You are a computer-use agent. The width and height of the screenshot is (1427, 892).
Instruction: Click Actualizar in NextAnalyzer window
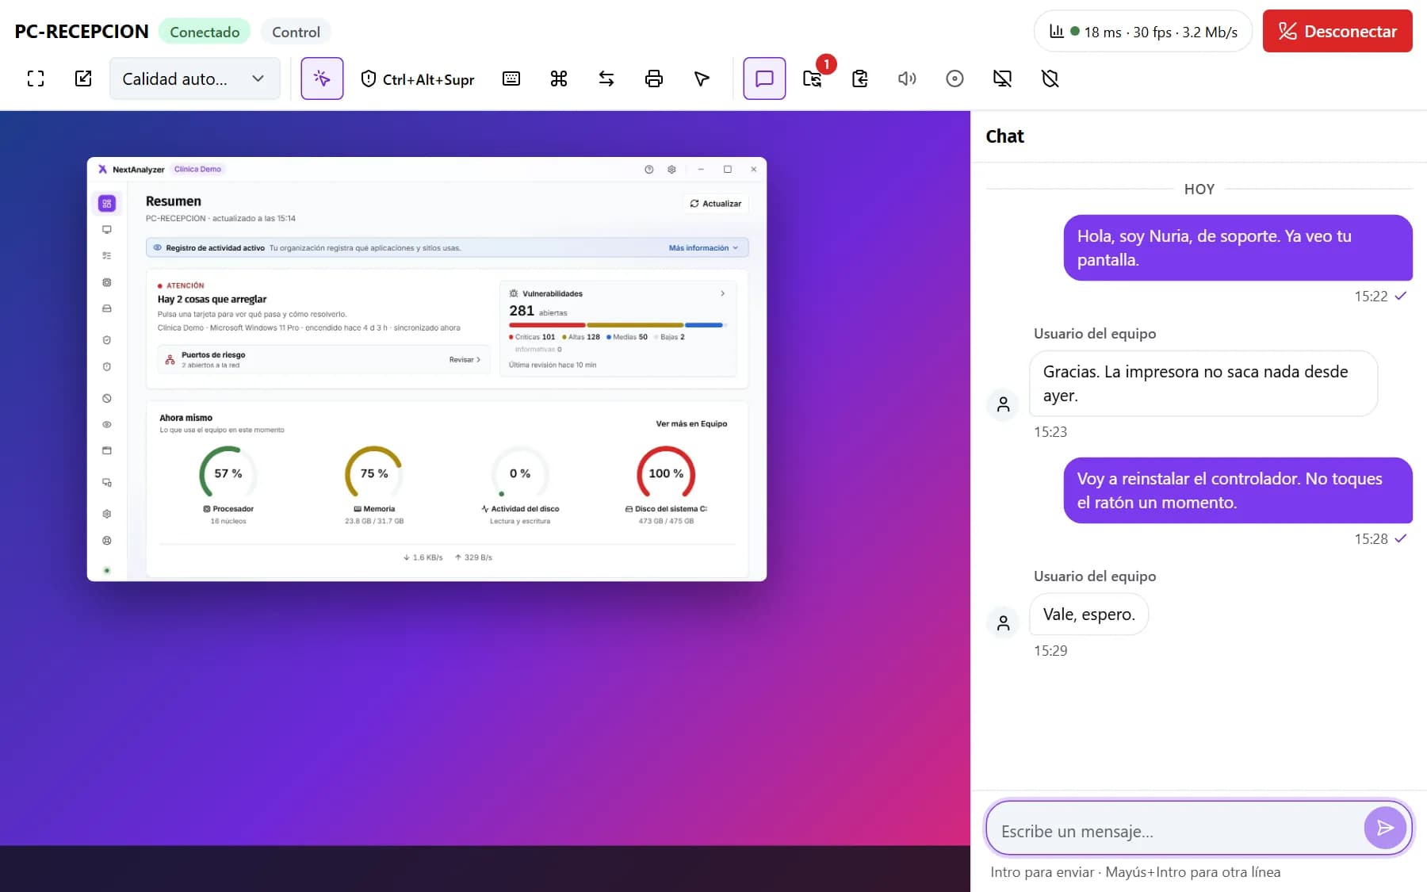pyautogui.click(x=716, y=204)
